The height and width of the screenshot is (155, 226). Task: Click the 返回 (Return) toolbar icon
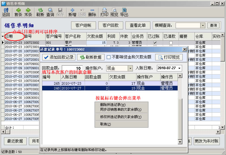pos(6,12)
